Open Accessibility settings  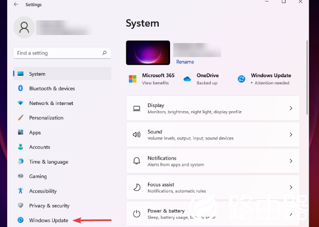pyautogui.click(x=62, y=191)
